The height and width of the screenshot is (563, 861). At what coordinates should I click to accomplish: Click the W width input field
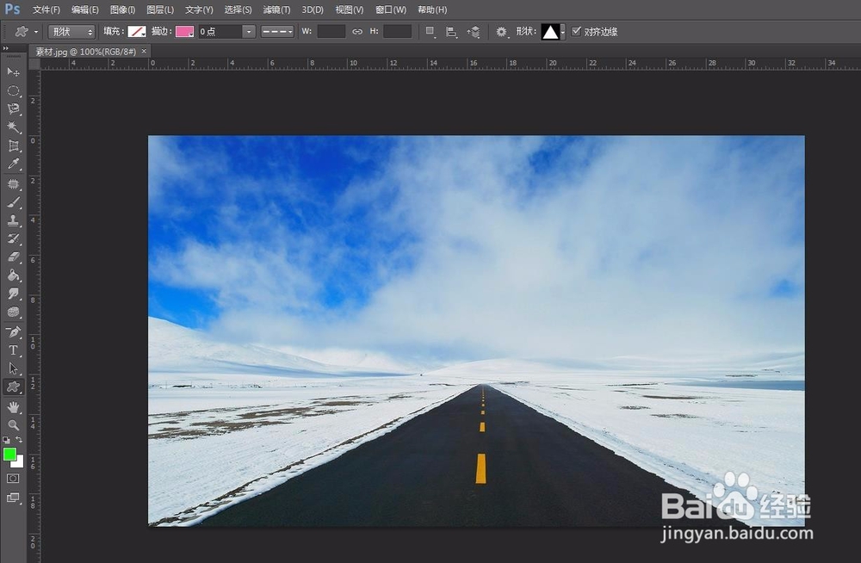click(331, 32)
